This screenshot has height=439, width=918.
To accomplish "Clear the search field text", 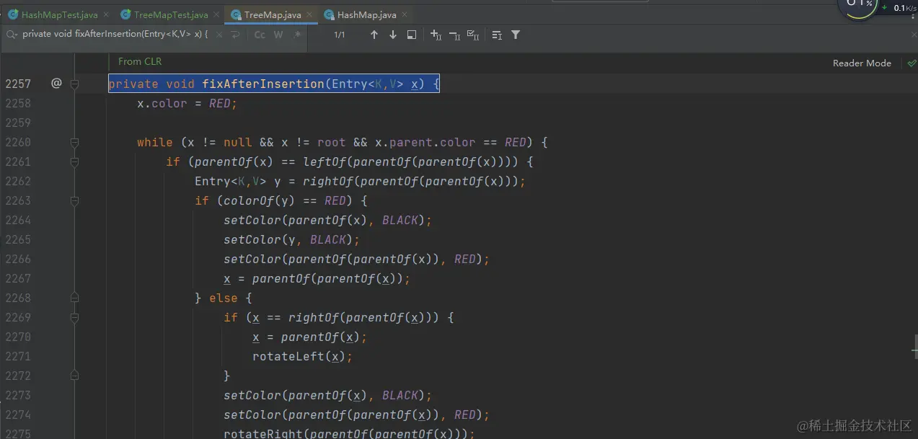I will coord(219,35).
